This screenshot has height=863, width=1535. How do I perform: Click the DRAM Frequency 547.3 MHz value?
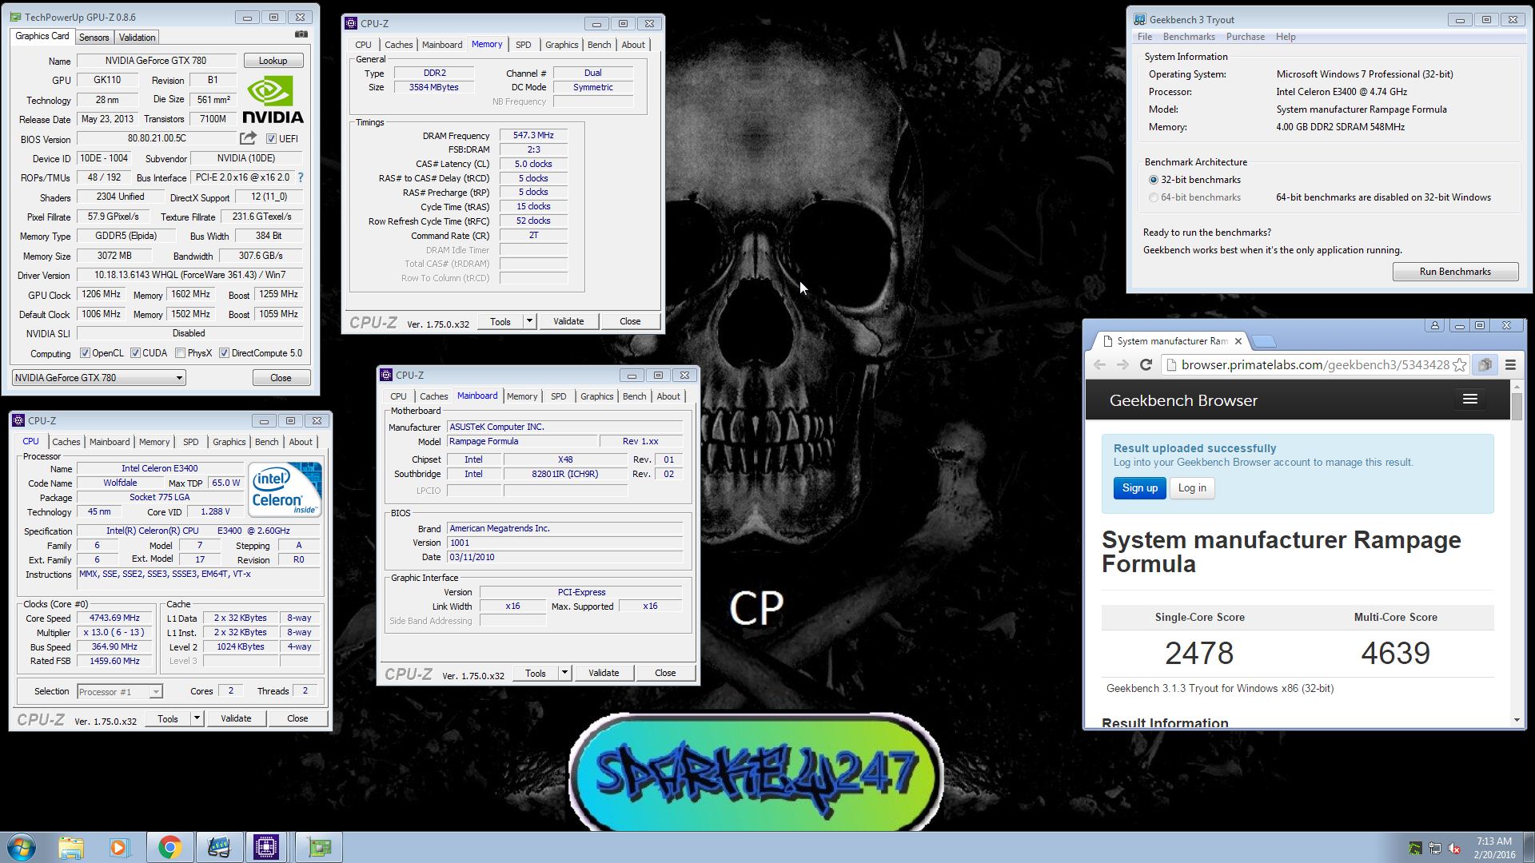coord(533,135)
